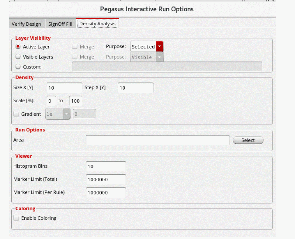The image size is (295, 239).
Task: Select the Active Layer radio button
Action: (18, 47)
